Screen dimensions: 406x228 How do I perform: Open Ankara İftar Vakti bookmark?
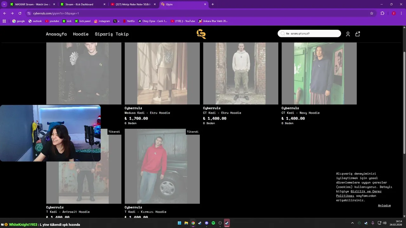[213, 21]
